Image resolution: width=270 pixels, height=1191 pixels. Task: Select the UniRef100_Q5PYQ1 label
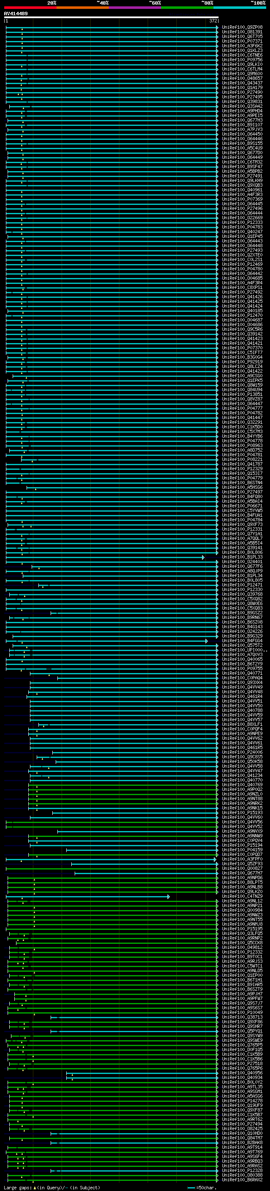(x=242, y=1031)
